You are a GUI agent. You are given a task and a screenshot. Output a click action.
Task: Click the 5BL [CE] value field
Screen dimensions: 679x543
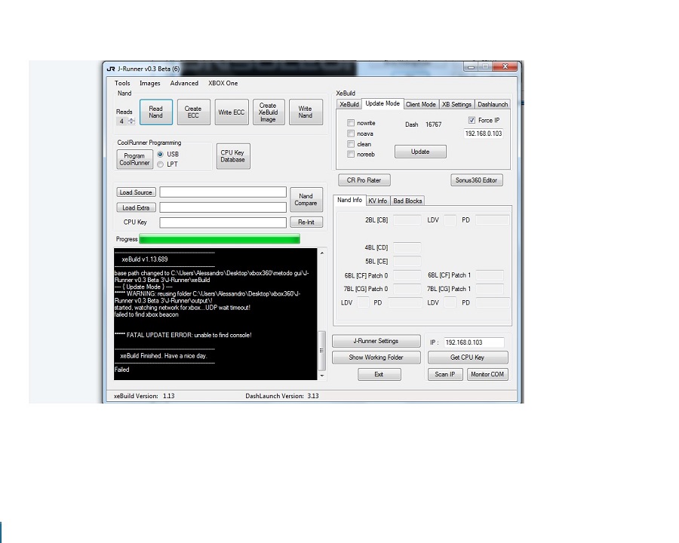407,262
